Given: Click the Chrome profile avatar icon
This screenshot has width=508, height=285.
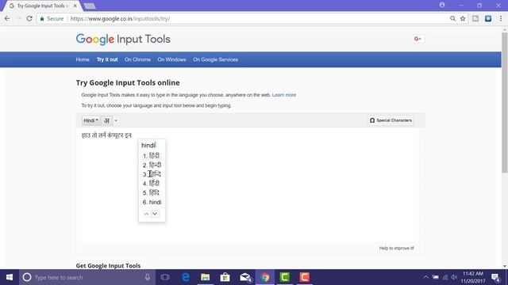Looking at the screenshot, I should point(442,6).
